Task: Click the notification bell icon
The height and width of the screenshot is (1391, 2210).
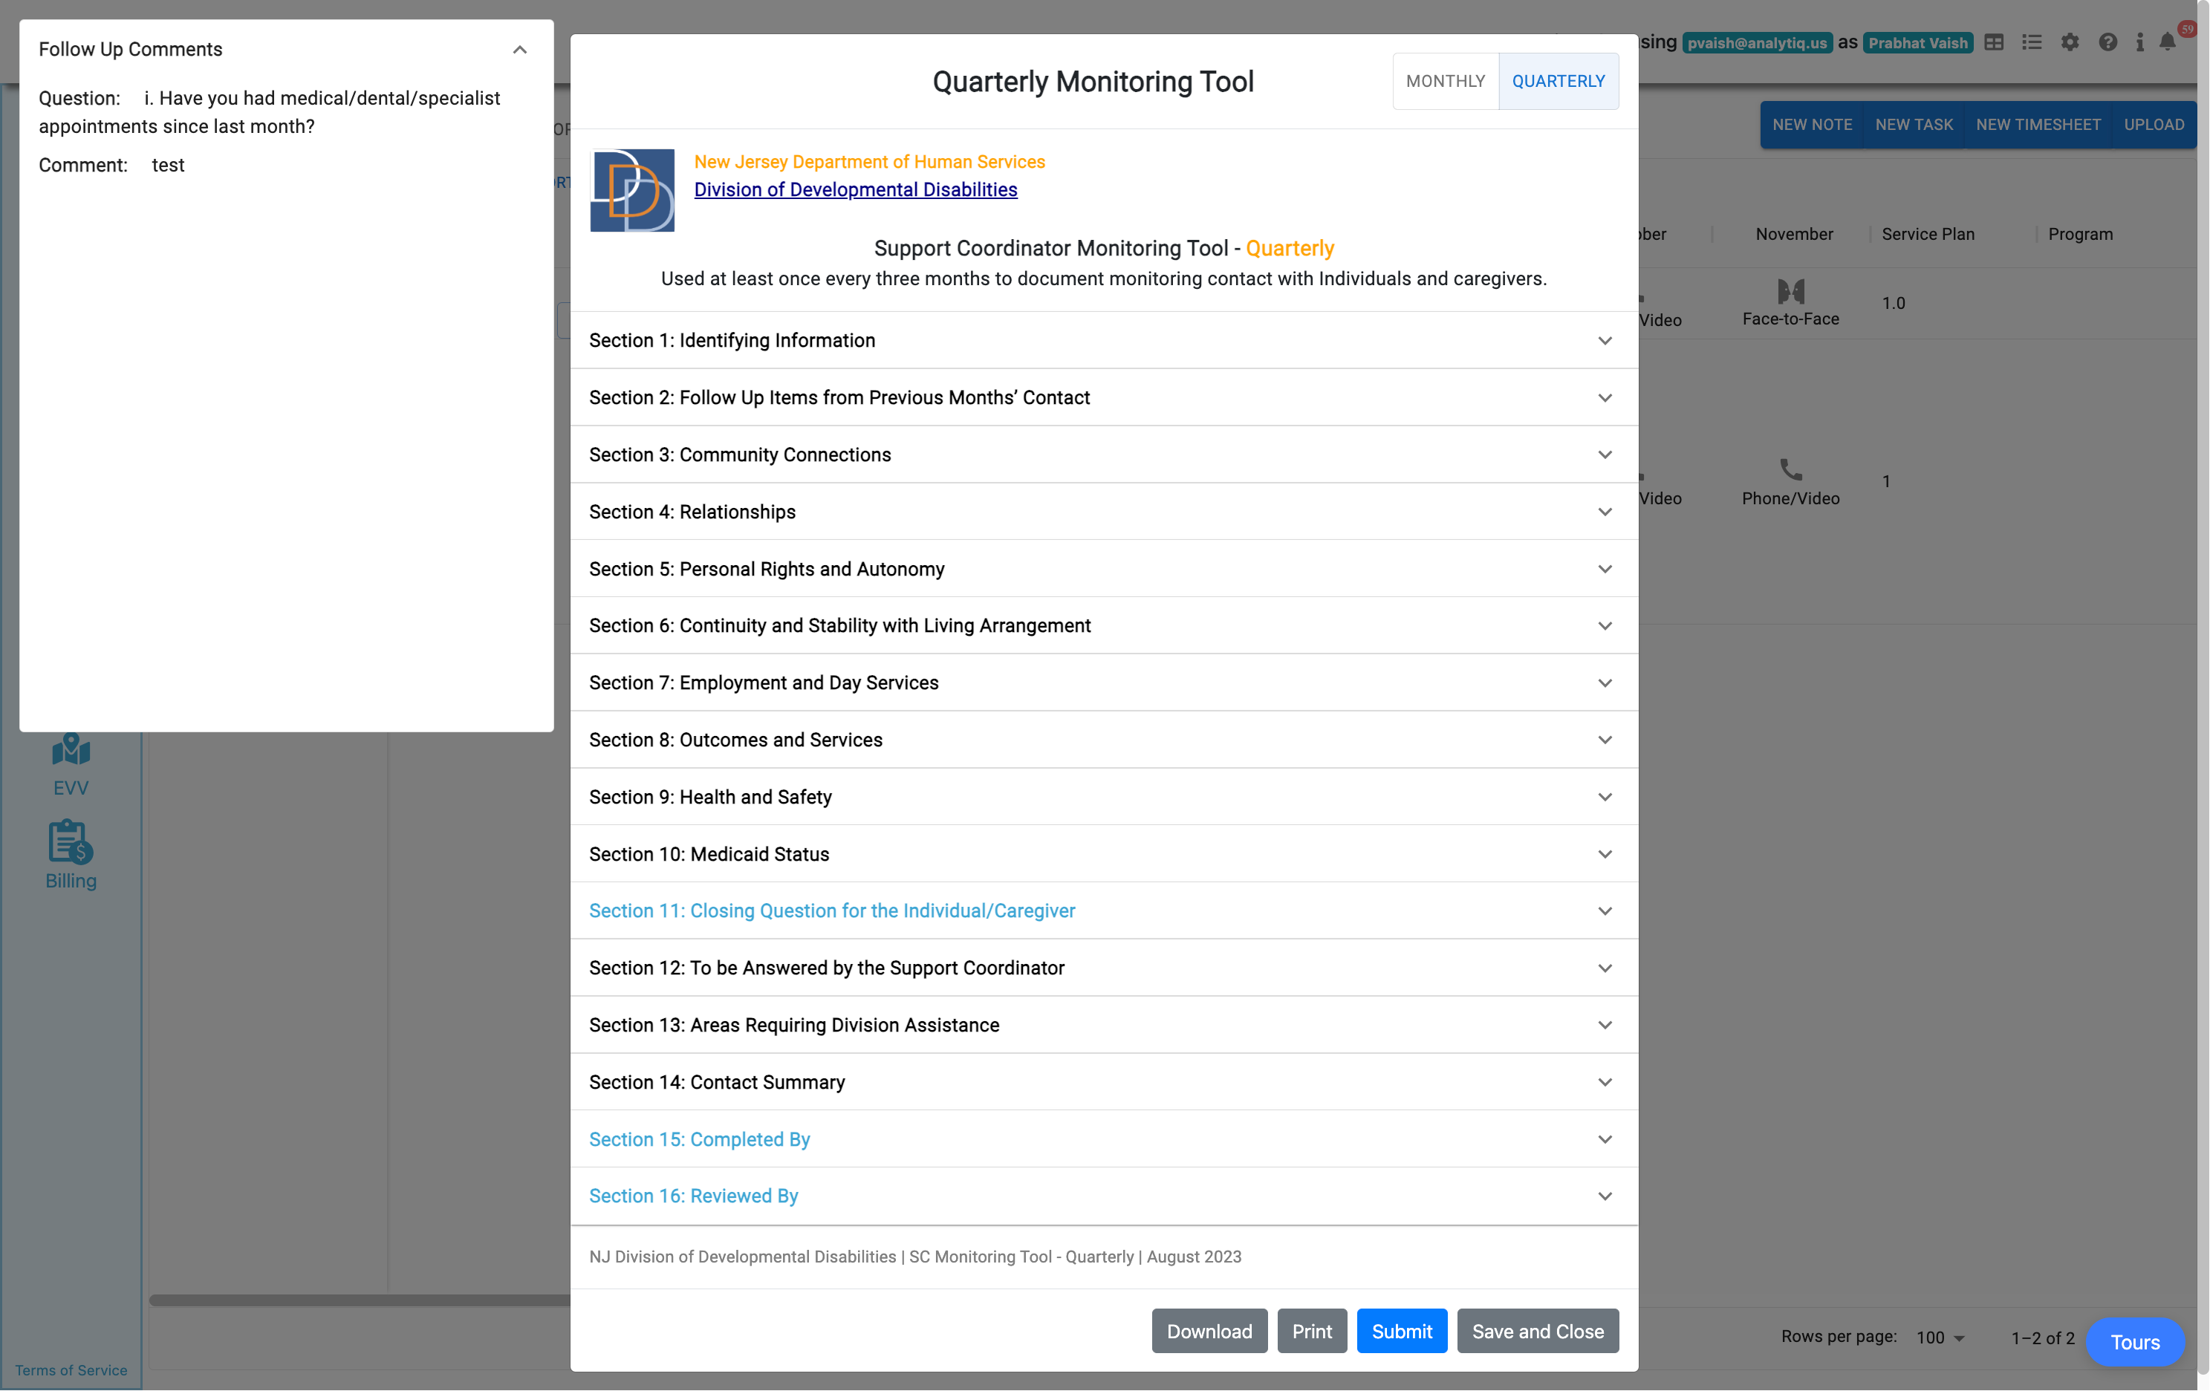Action: click(2167, 42)
